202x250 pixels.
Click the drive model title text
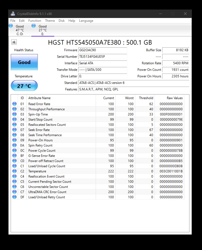click(100, 42)
